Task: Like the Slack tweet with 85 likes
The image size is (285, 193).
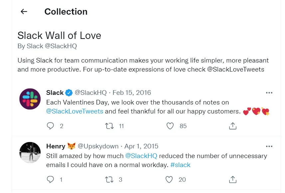Action: [x=170, y=126]
